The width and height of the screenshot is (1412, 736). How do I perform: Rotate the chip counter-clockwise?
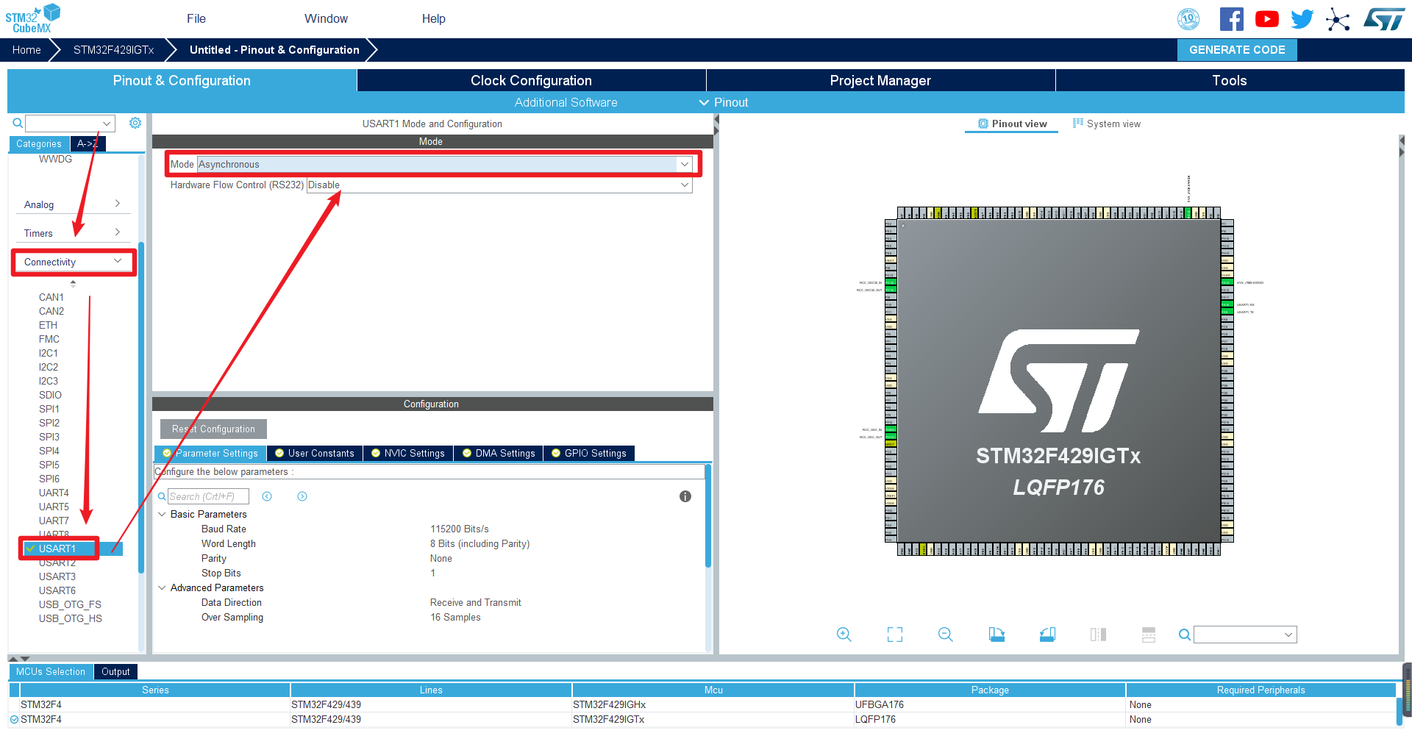pyautogui.click(x=1047, y=635)
